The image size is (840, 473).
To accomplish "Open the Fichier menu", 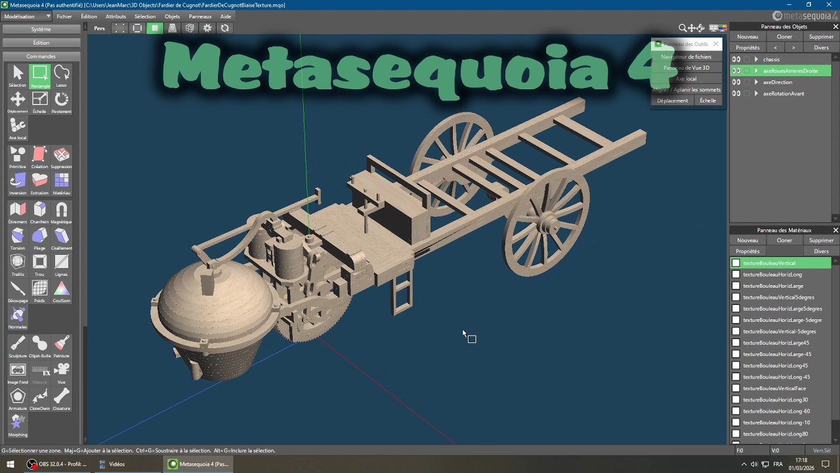I will 64,16.
